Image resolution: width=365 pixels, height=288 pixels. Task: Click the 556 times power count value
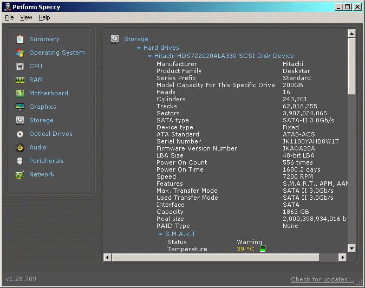click(x=298, y=162)
